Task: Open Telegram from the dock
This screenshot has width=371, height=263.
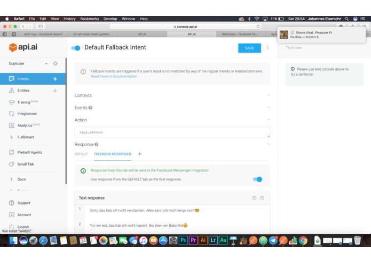Action: click(273, 240)
